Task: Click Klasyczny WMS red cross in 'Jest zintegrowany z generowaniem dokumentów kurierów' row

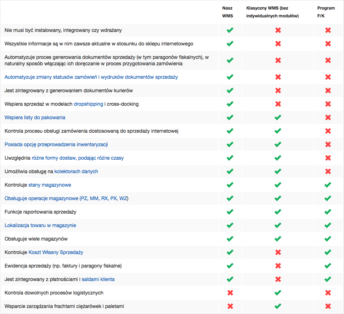Action: (278, 90)
